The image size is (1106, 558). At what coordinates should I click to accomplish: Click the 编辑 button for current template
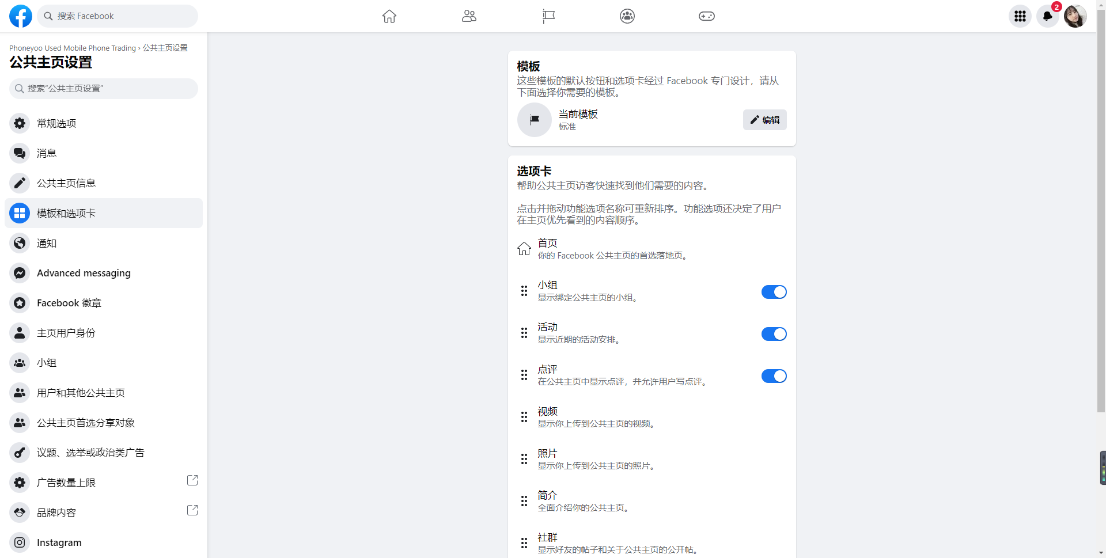coord(764,120)
